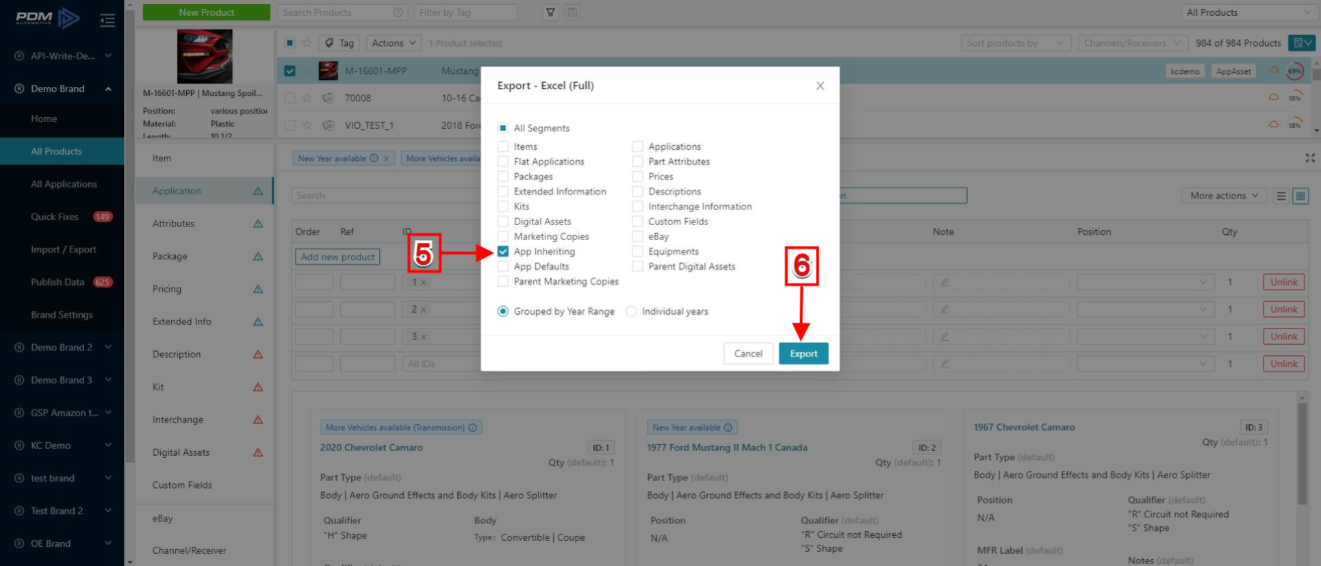Image resolution: width=1321 pixels, height=566 pixels.
Task: Open the teal product view options button
Action: [1301, 43]
